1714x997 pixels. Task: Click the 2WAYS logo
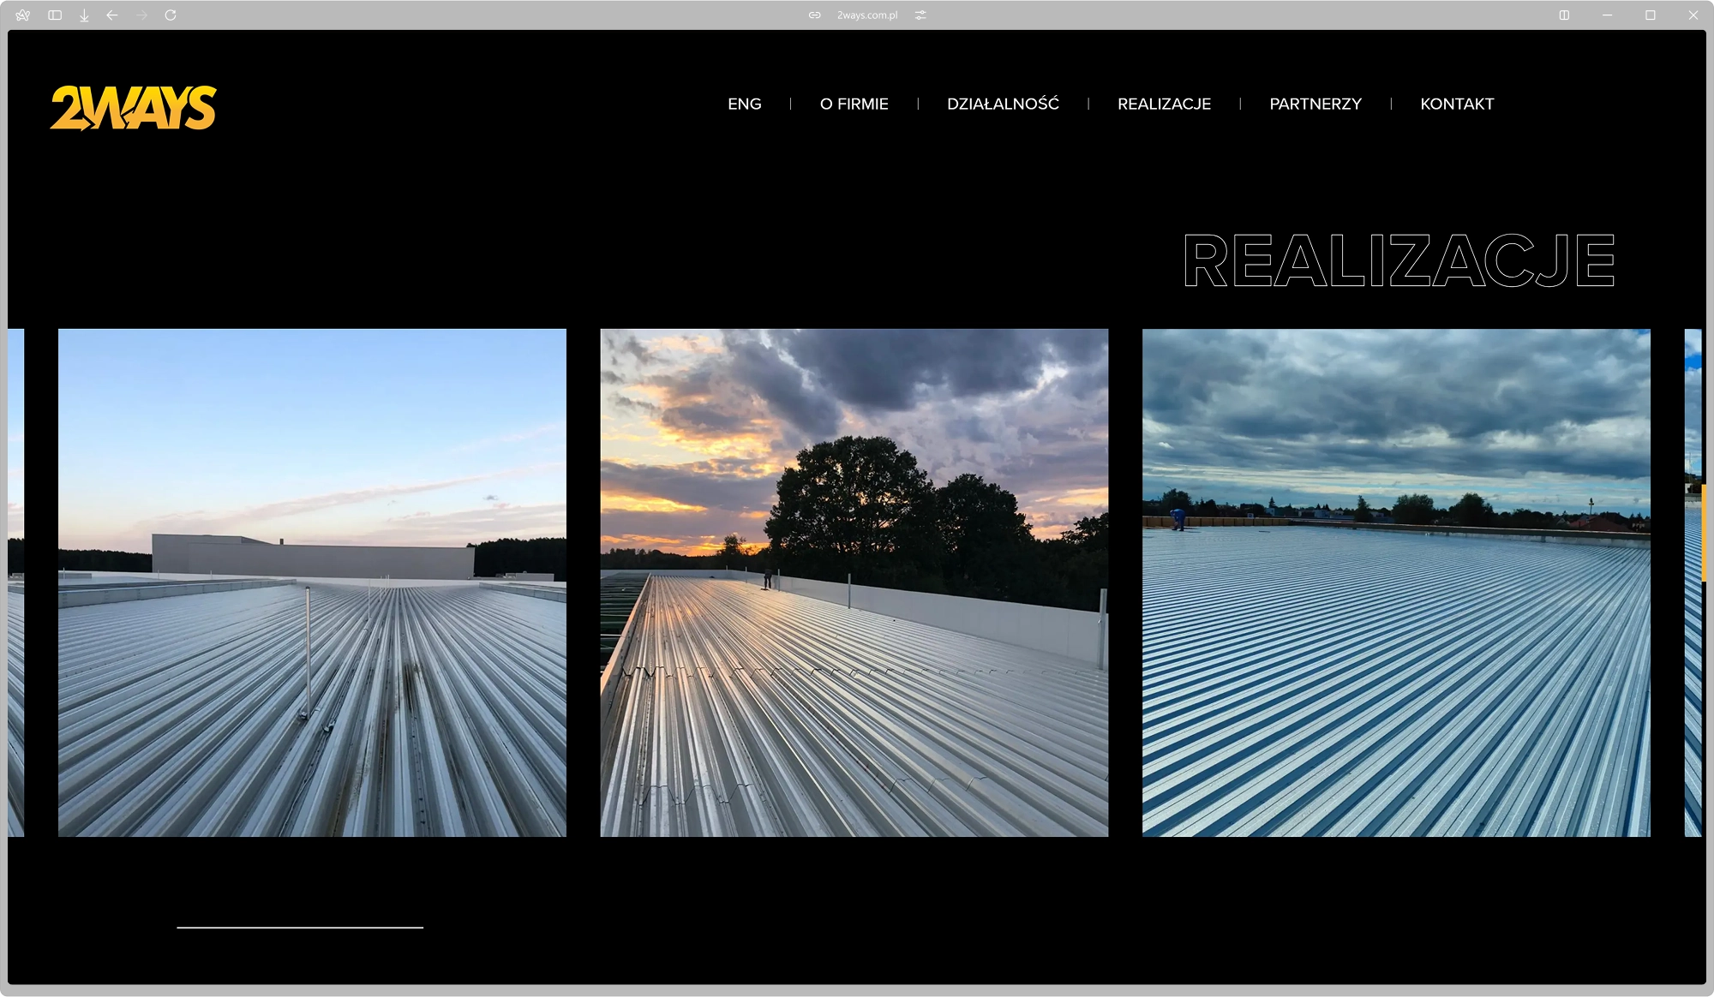tap(134, 108)
